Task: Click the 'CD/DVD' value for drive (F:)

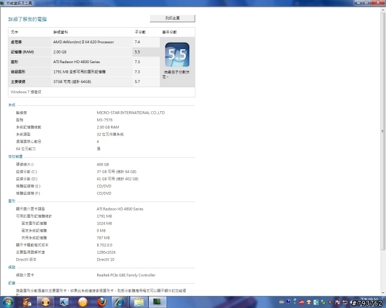Action: click(x=104, y=193)
